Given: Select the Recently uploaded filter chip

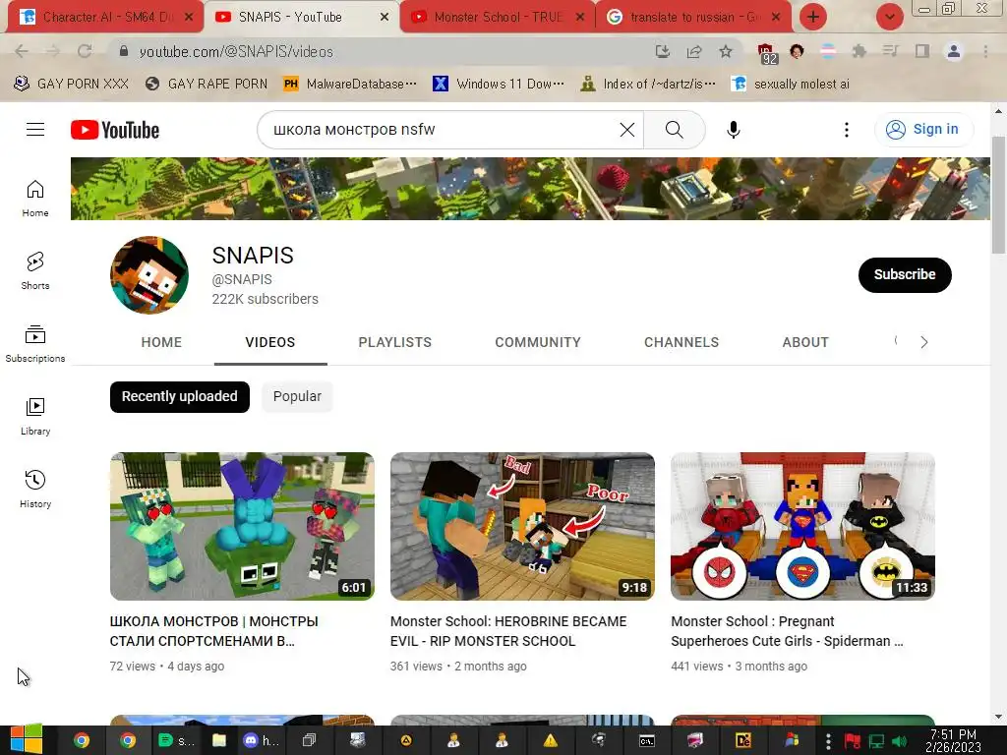Looking at the screenshot, I should (180, 397).
